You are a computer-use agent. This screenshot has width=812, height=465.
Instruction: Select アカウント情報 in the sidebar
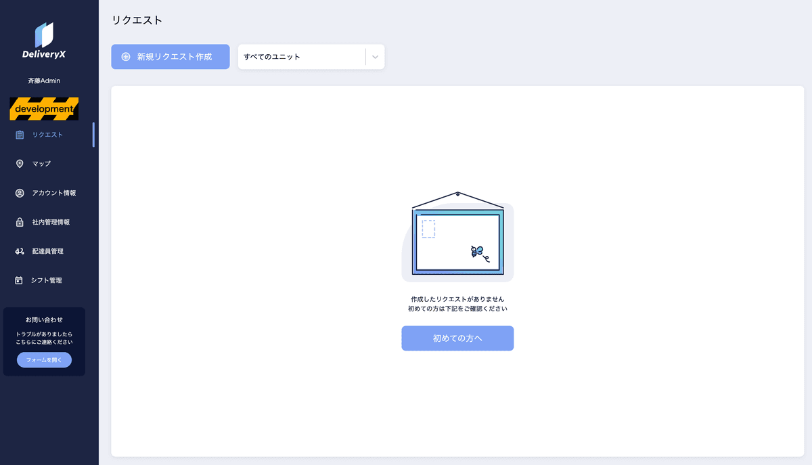tap(54, 193)
